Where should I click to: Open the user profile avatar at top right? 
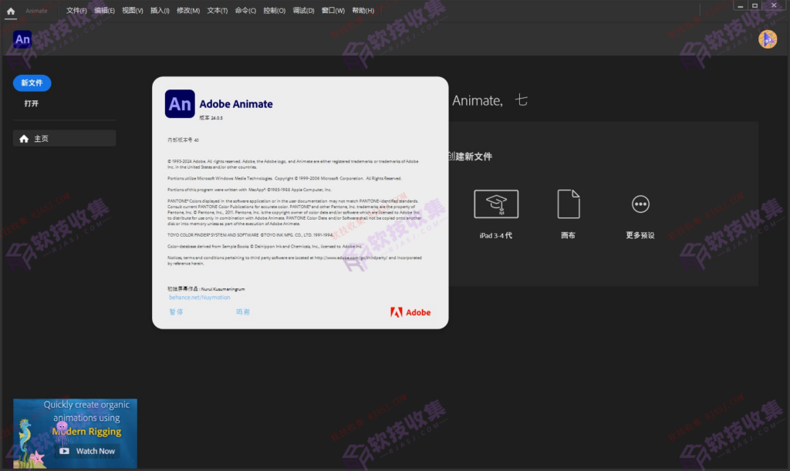[x=768, y=39]
